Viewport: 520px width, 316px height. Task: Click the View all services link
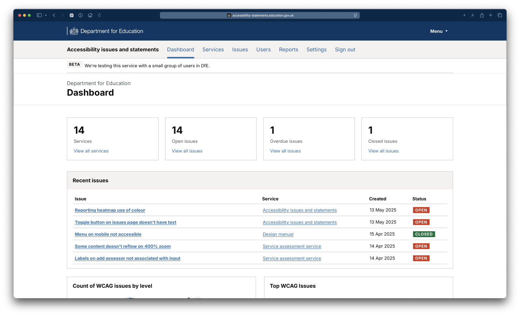[91, 151]
